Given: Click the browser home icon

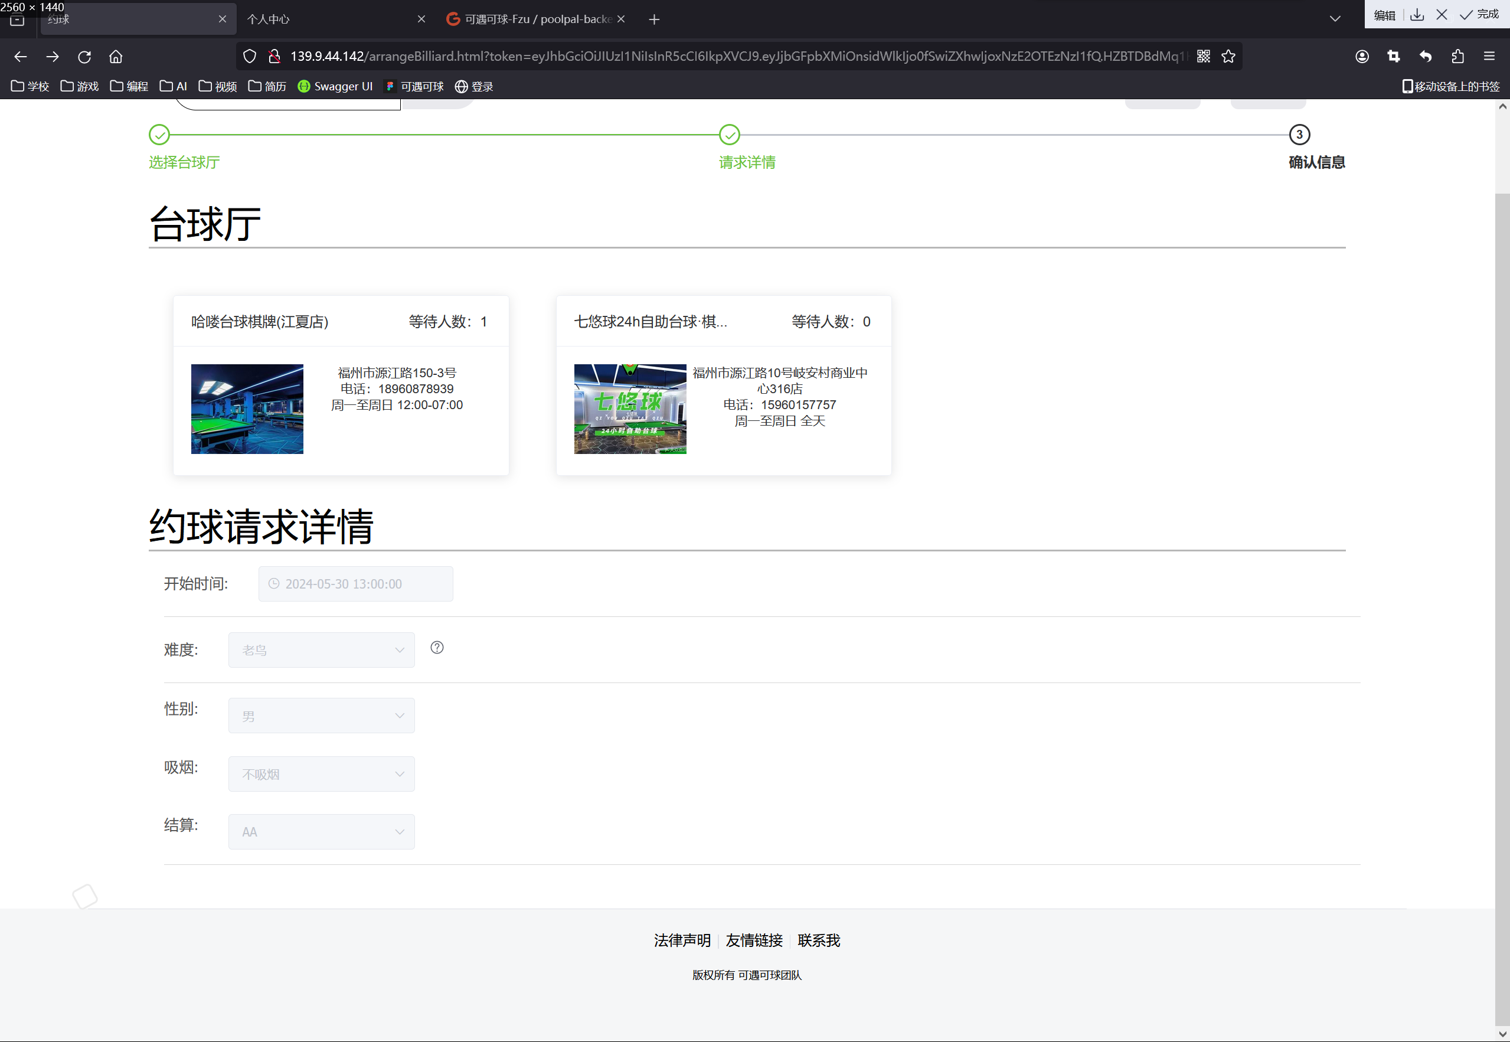Looking at the screenshot, I should click(116, 57).
